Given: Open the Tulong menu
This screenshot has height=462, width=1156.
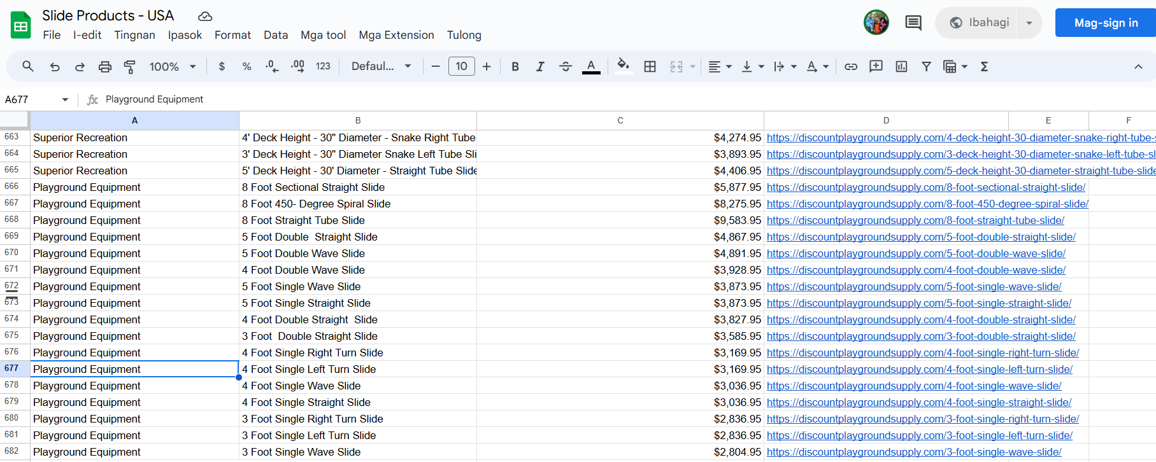Looking at the screenshot, I should pos(464,35).
